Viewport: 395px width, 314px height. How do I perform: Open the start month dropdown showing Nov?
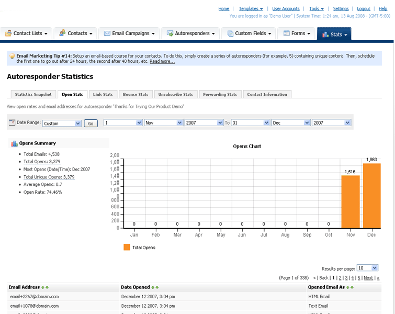tap(163, 123)
